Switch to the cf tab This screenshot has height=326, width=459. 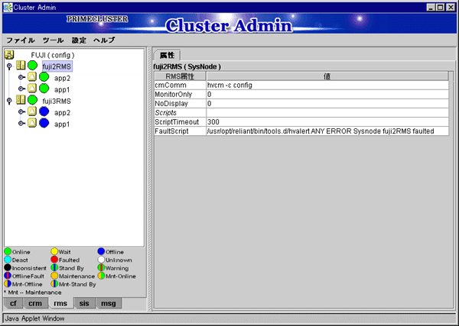(13, 304)
